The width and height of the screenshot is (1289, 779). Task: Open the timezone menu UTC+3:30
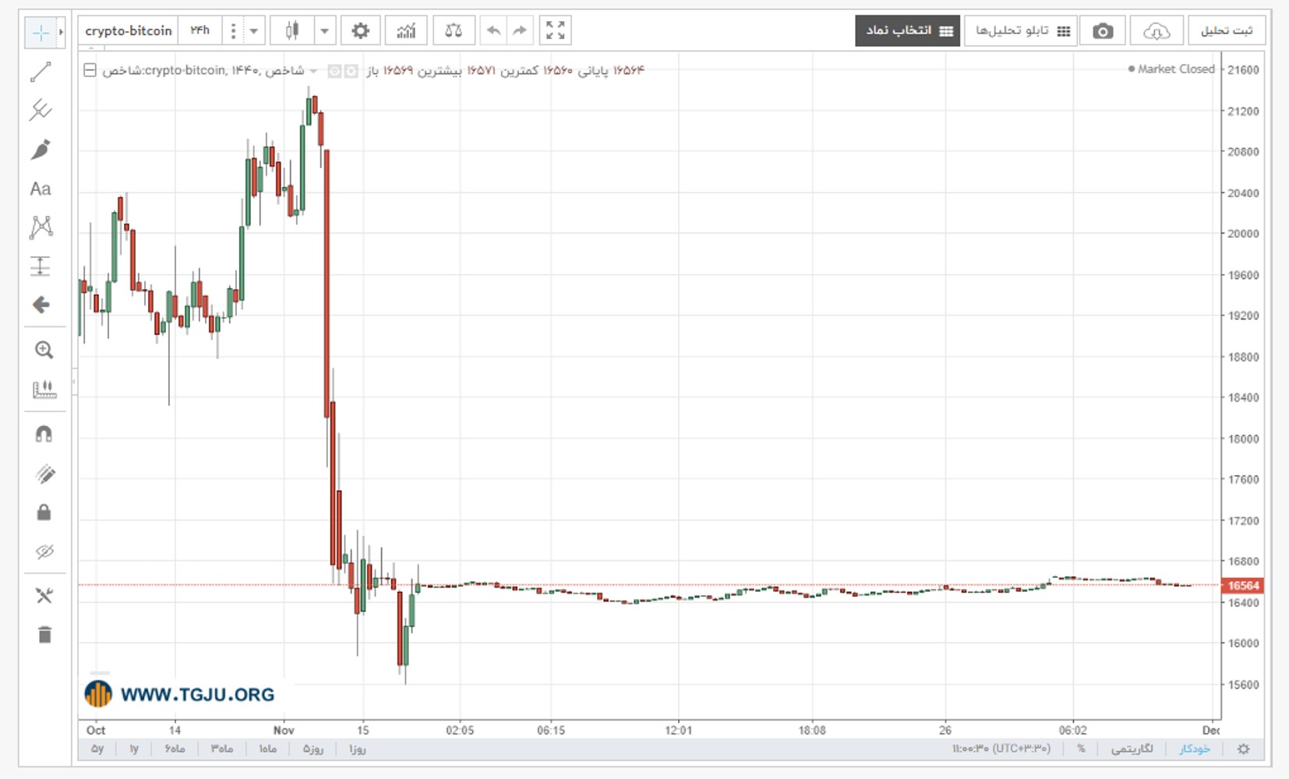click(x=1001, y=749)
